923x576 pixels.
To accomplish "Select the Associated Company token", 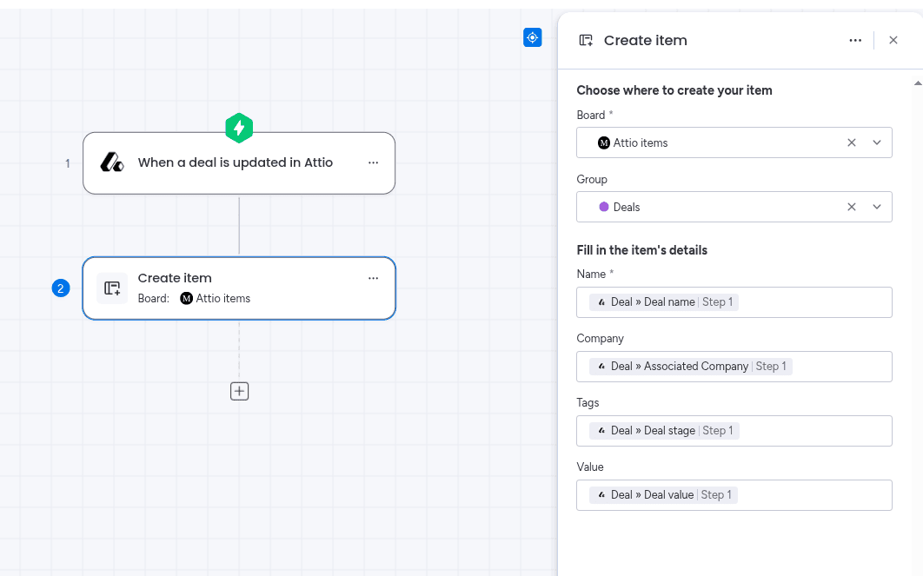I will coord(691,366).
